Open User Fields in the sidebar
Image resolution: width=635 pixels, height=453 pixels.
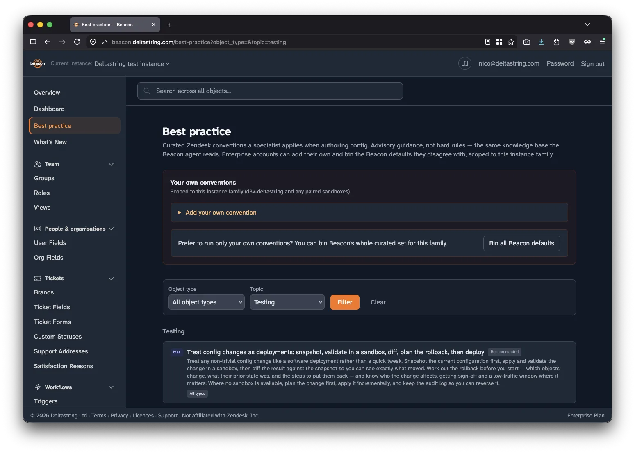click(50, 243)
